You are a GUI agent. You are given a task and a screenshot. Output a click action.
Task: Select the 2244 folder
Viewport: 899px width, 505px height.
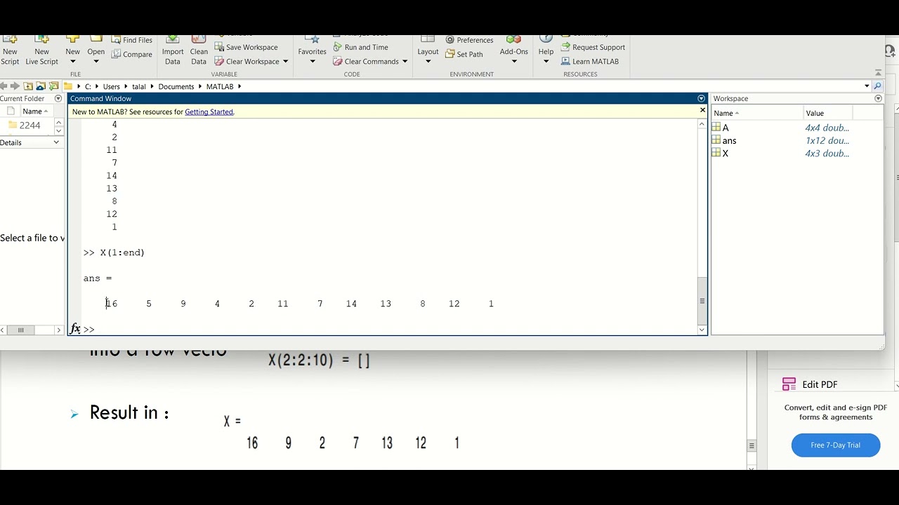tap(24, 125)
